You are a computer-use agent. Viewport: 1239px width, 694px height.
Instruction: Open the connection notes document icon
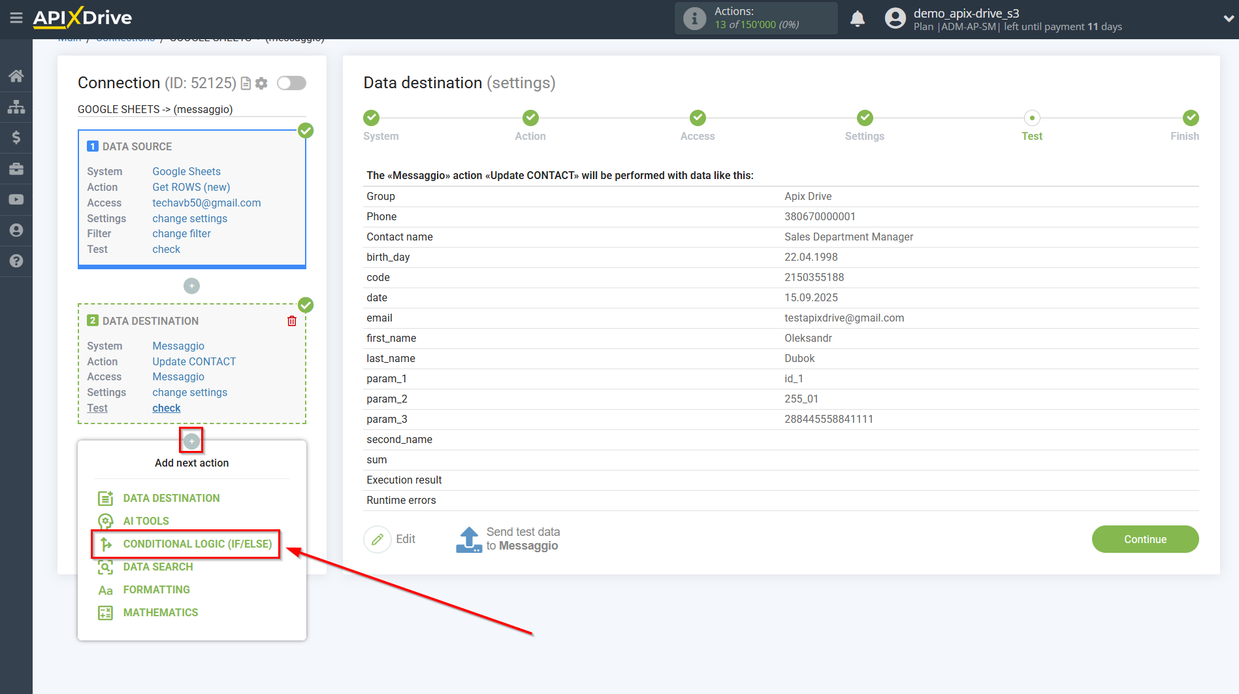pyautogui.click(x=246, y=83)
